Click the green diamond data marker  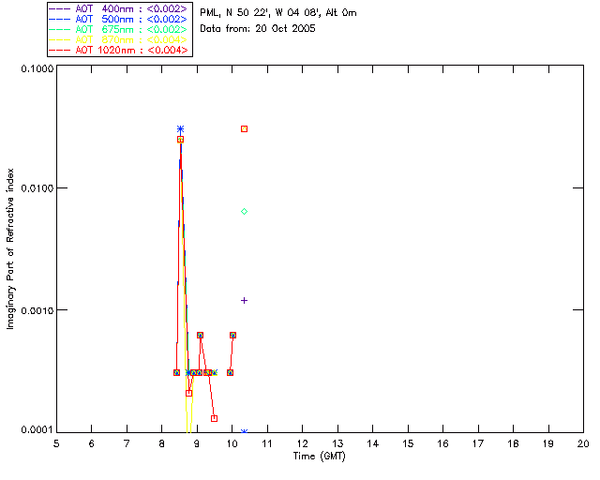coord(244,211)
